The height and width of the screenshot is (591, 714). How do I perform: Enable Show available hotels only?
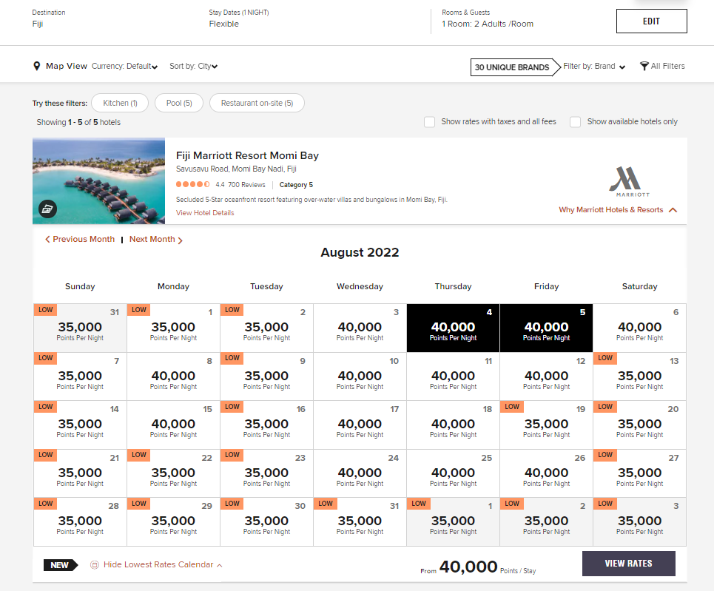click(x=575, y=121)
